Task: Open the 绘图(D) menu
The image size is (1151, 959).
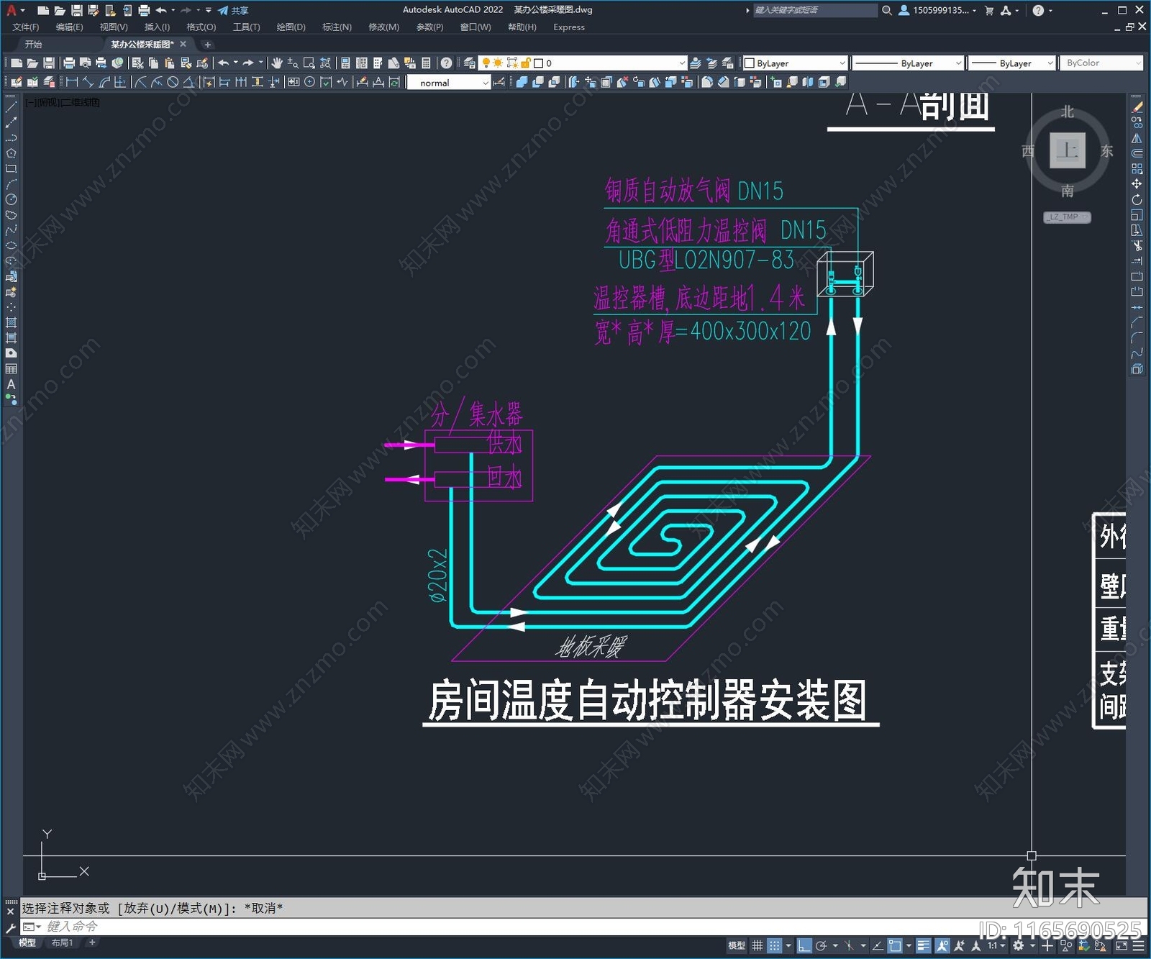Action: 290,27
